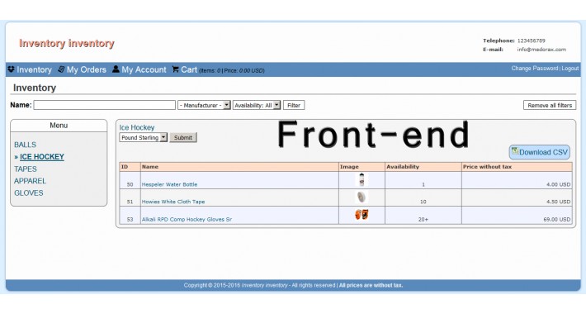Open the Availability: All dropdown
This screenshot has width=586, height=314.
click(x=257, y=105)
